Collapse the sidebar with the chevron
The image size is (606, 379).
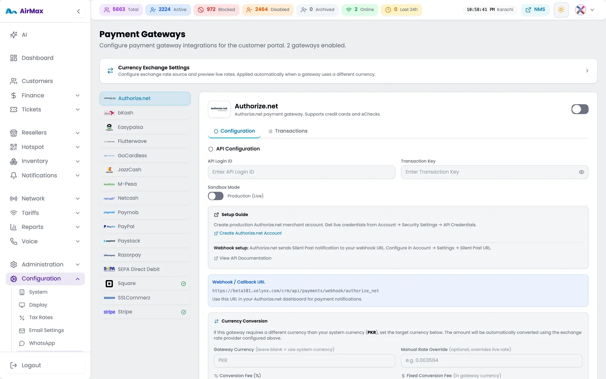point(78,11)
